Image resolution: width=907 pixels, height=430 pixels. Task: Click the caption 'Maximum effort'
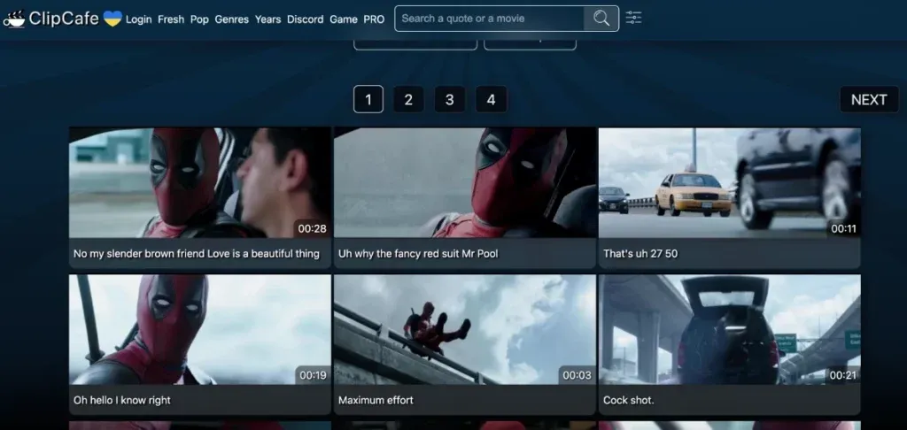376,400
